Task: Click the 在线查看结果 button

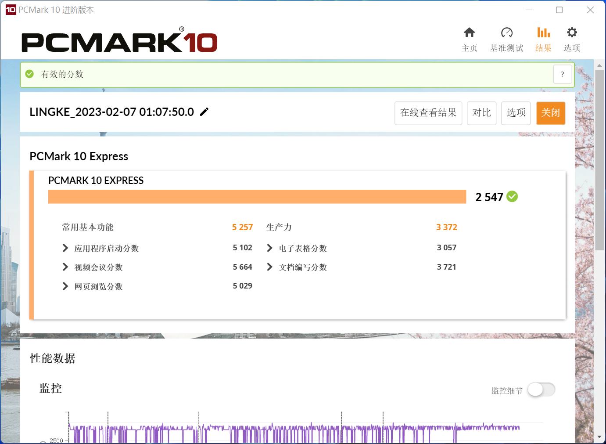Action: click(x=428, y=113)
